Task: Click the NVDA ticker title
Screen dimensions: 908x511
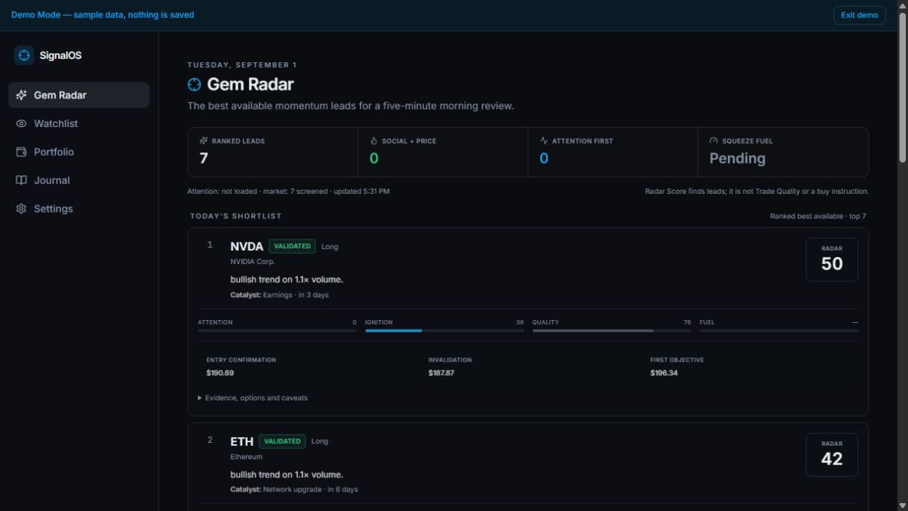Action: 247,246
